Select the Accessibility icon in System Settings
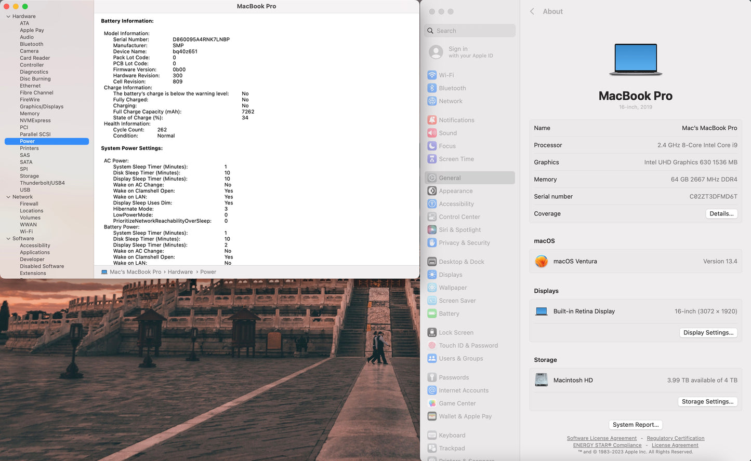 [432, 204]
